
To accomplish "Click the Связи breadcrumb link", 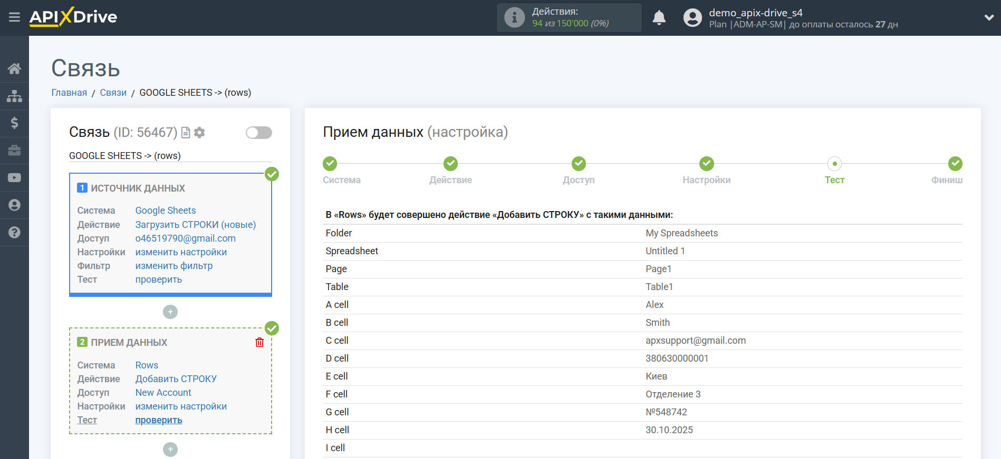I will (x=113, y=93).
